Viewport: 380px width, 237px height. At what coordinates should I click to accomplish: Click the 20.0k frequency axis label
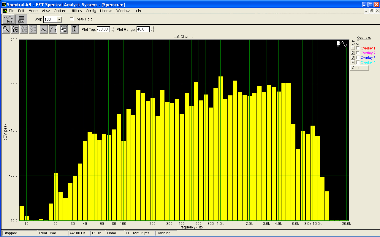pos(346,224)
